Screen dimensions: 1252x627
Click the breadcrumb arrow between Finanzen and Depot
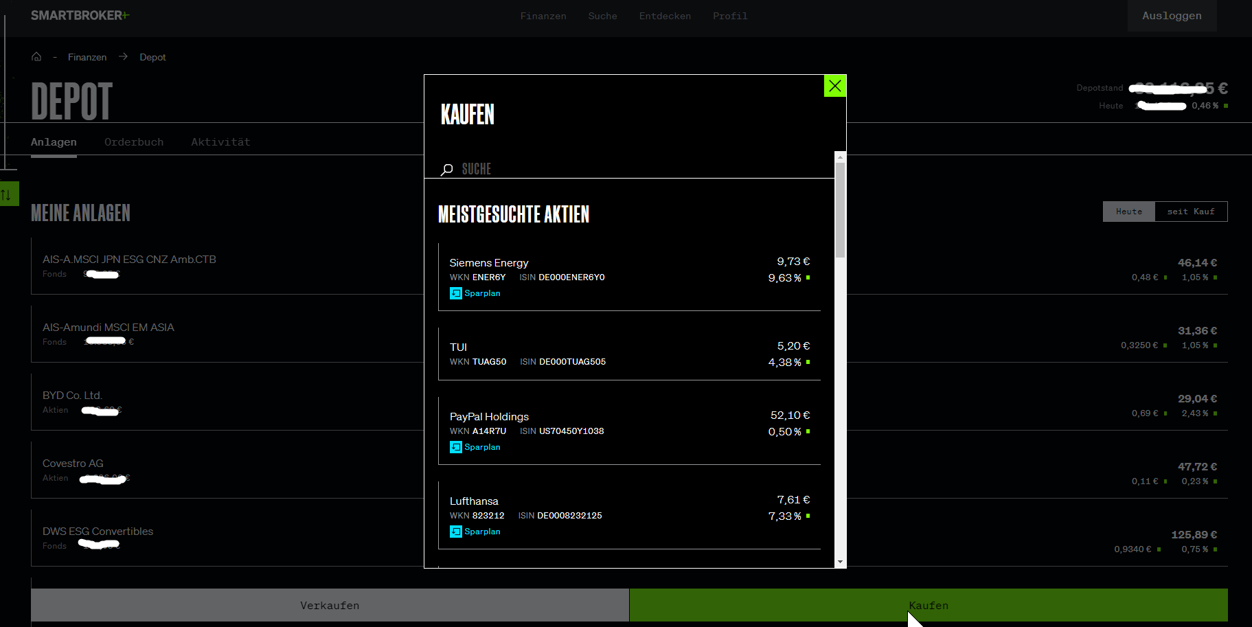[x=123, y=57]
